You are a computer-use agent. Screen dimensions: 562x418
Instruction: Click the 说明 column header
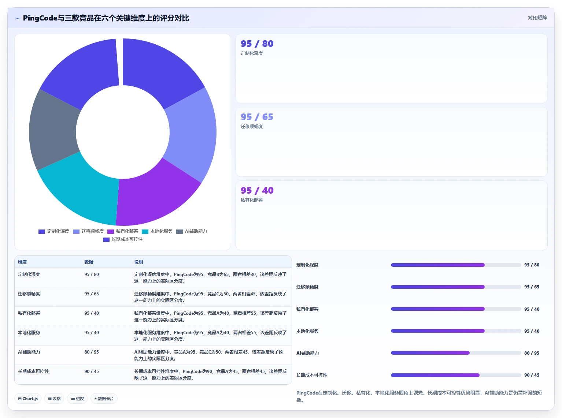[138, 262]
